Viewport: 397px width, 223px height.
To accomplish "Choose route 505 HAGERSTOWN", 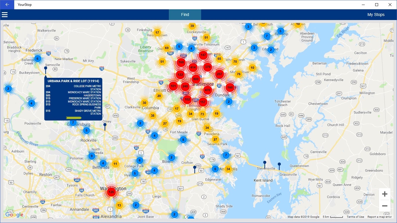I will coord(73,95).
